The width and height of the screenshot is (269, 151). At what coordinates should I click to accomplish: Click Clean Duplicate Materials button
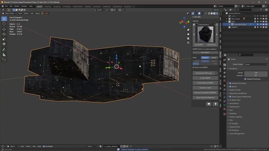(205, 98)
